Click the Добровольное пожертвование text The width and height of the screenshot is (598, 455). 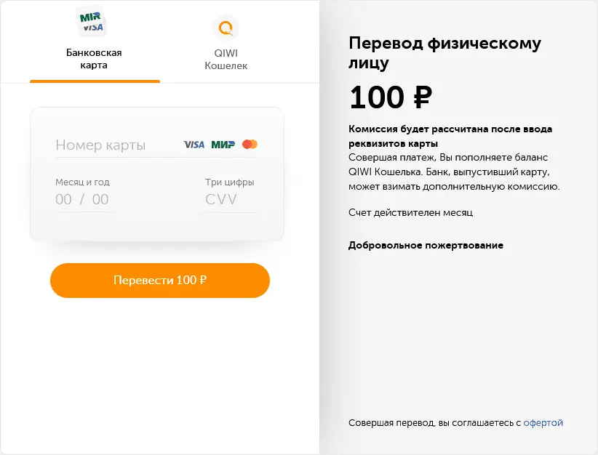[x=426, y=246]
